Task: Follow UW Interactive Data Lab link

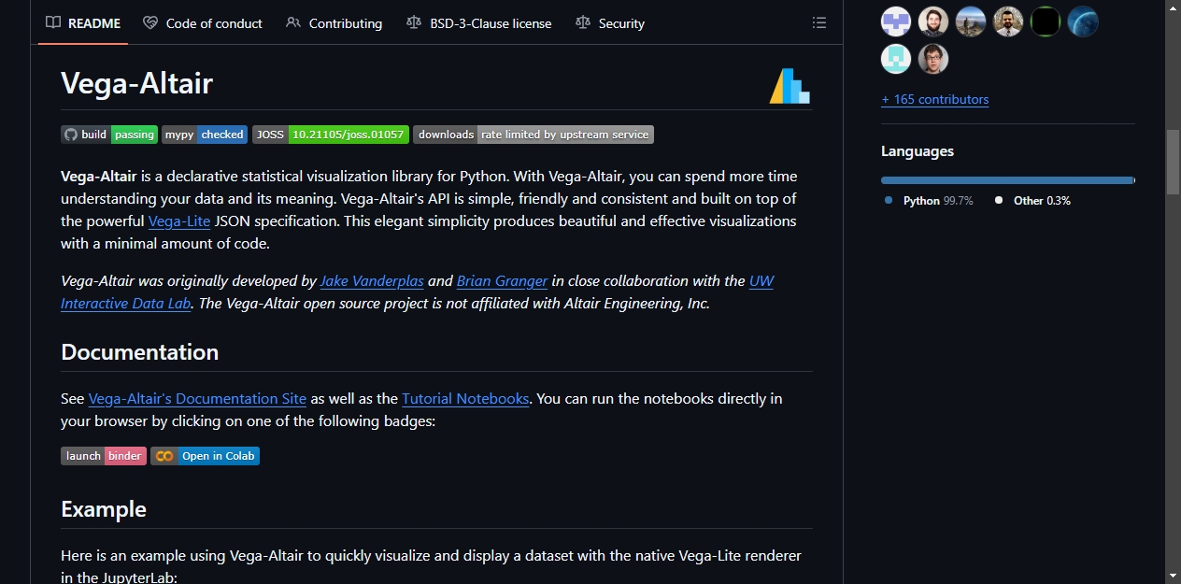Action: pos(126,304)
